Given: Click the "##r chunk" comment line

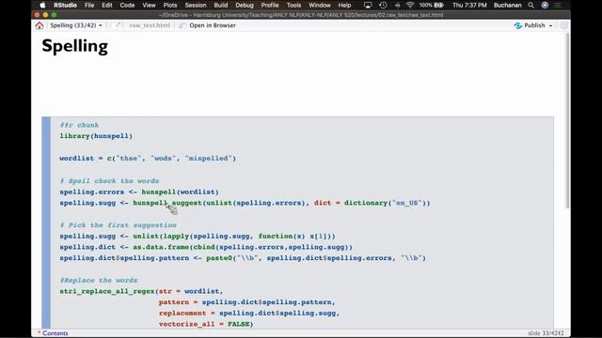Looking at the screenshot, I should point(79,125).
